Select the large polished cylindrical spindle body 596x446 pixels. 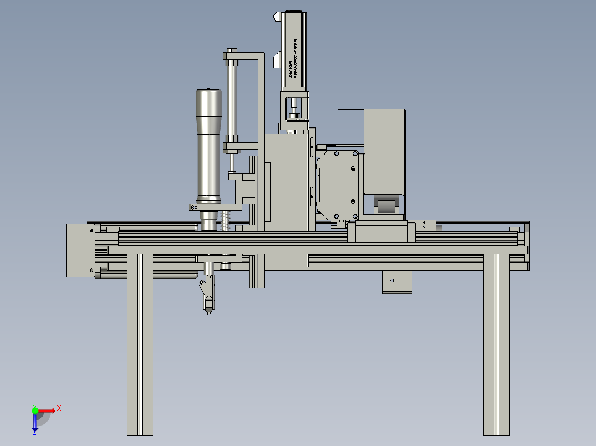[x=208, y=146]
